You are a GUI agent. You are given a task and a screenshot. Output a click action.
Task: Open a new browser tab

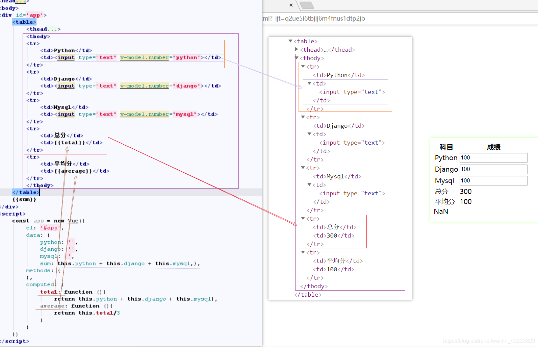[306, 5]
